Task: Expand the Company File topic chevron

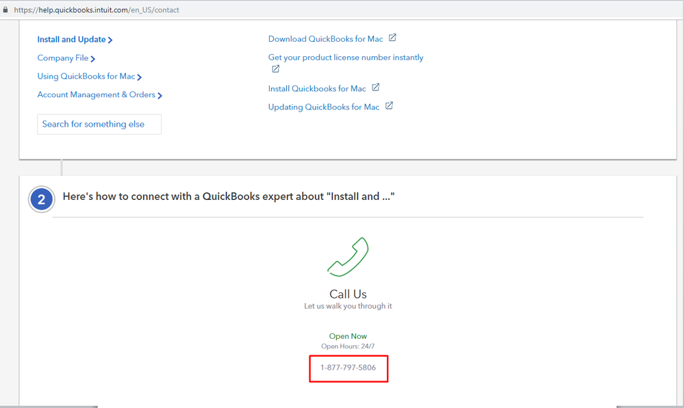Action: tap(93, 59)
